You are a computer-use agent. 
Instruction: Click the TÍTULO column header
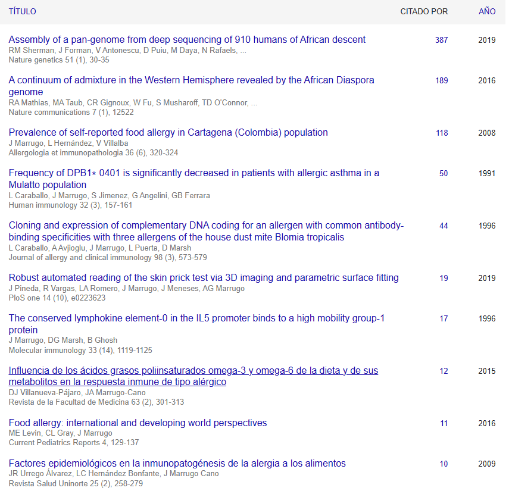coord(22,11)
